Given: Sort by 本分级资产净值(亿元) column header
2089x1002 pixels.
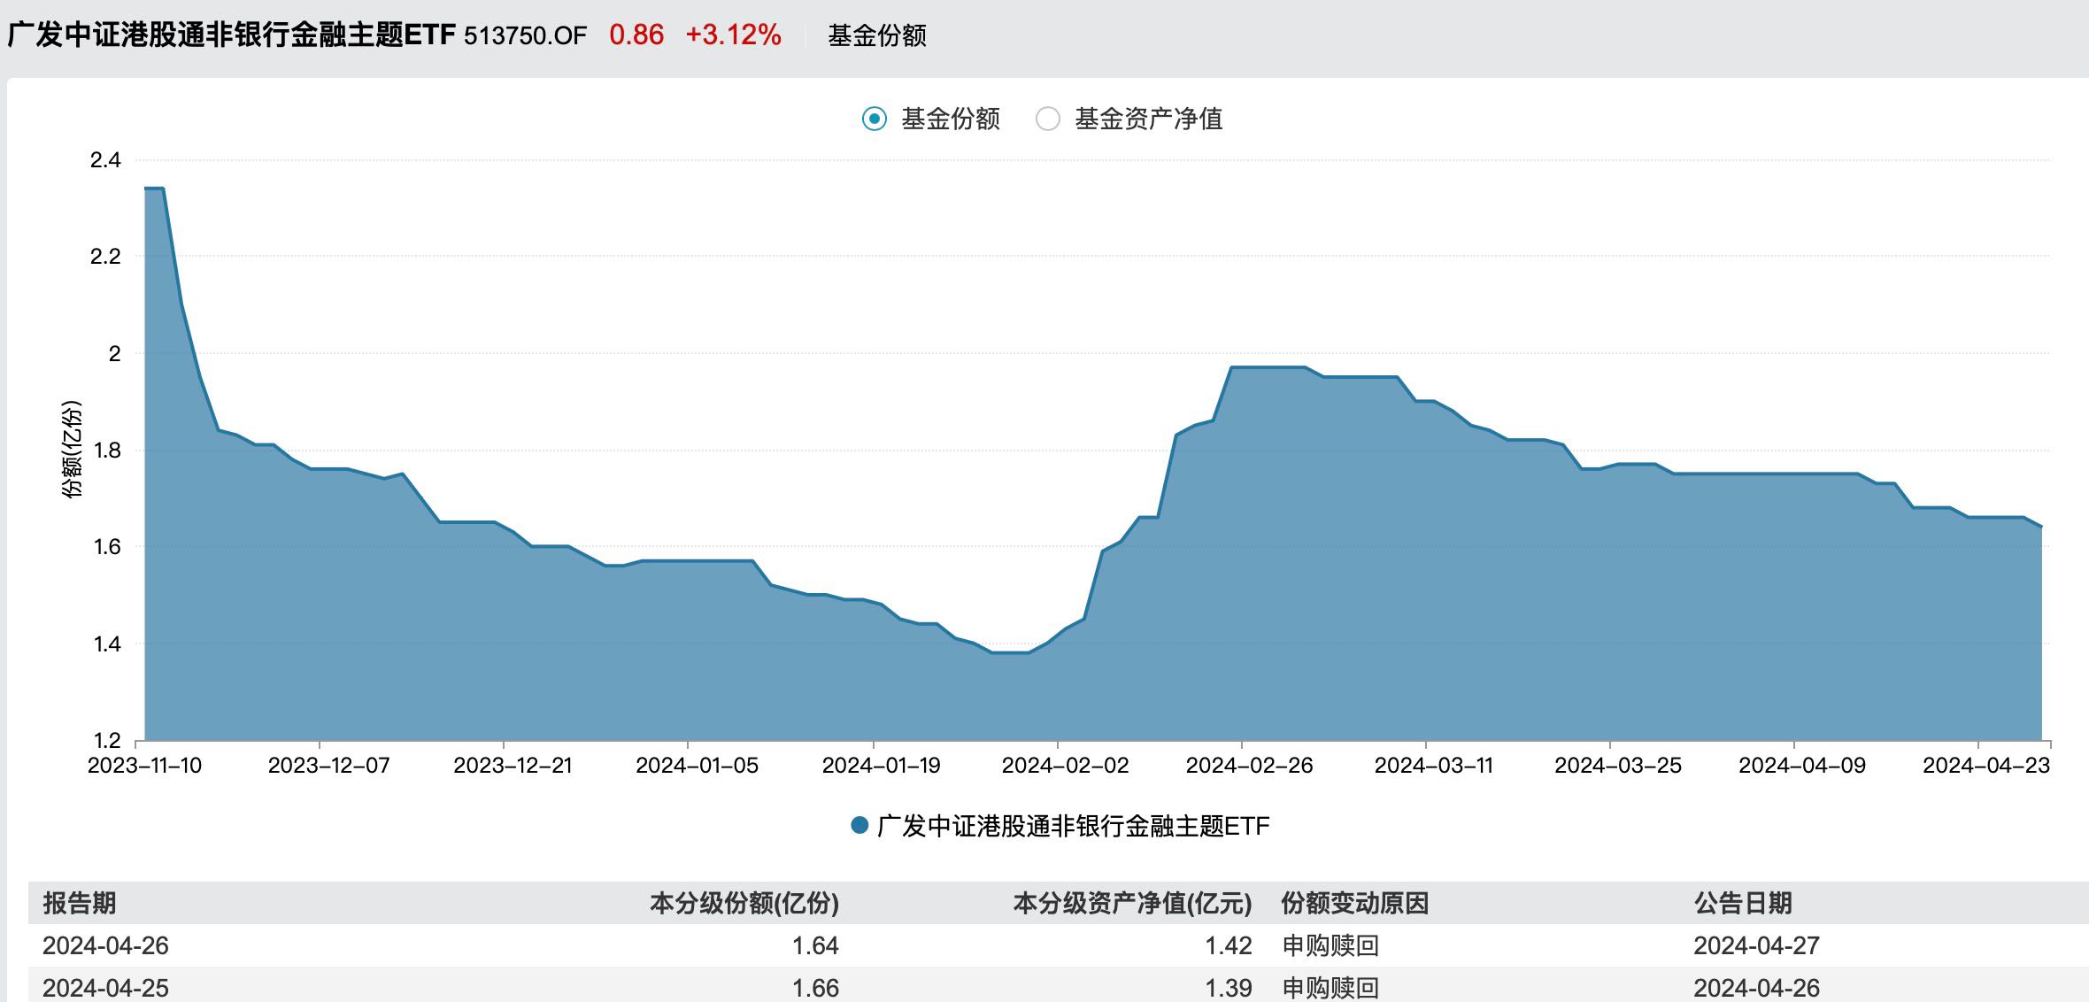Looking at the screenshot, I should point(1132,903).
